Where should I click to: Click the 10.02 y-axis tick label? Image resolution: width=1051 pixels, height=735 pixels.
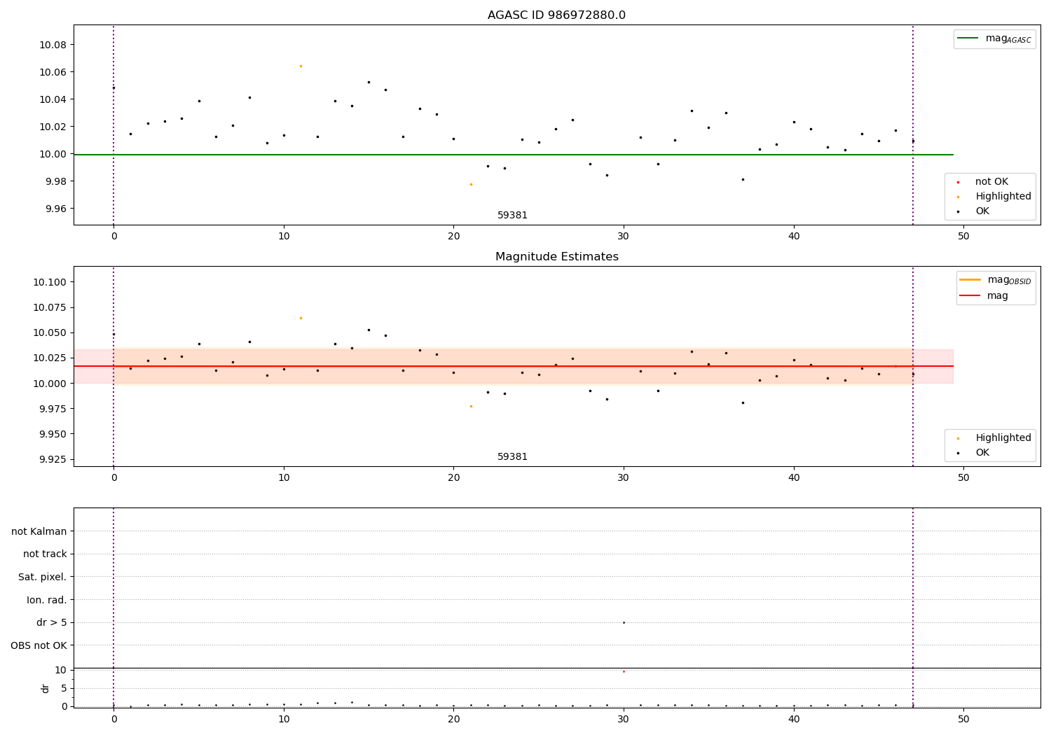pos(53,127)
